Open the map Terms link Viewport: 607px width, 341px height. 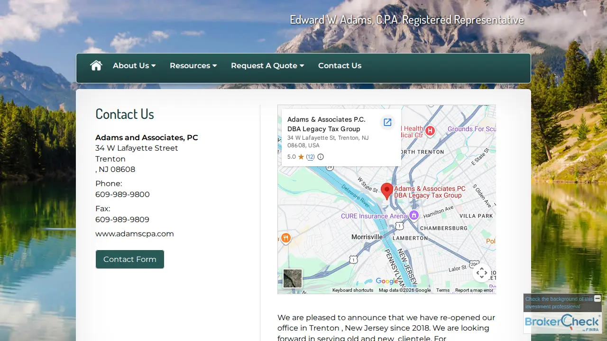(443, 290)
